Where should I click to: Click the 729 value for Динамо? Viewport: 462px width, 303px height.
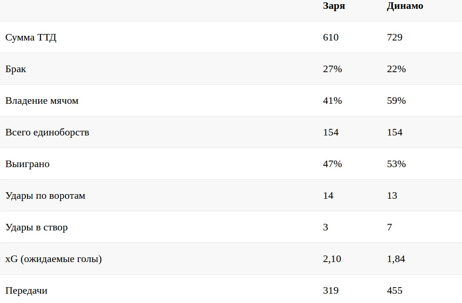tap(394, 37)
